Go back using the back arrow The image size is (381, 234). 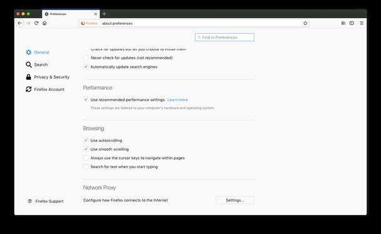tap(20, 23)
